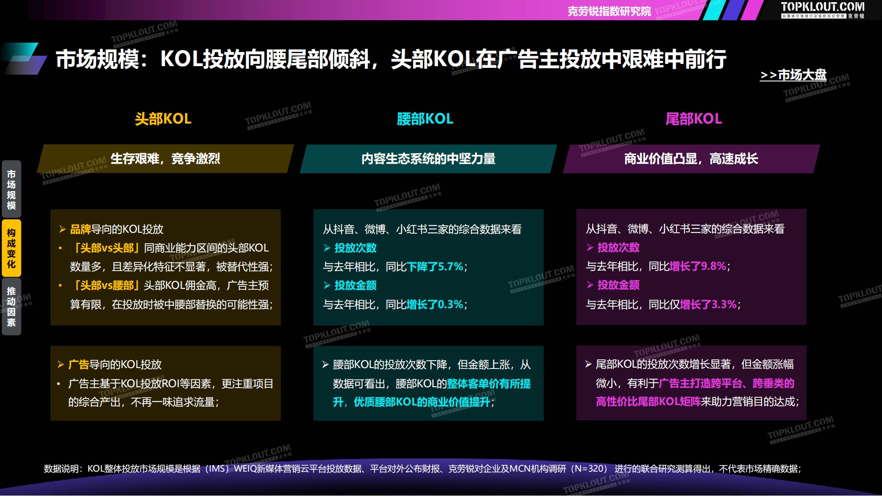Click 增长了0.3% value

point(435,304)
